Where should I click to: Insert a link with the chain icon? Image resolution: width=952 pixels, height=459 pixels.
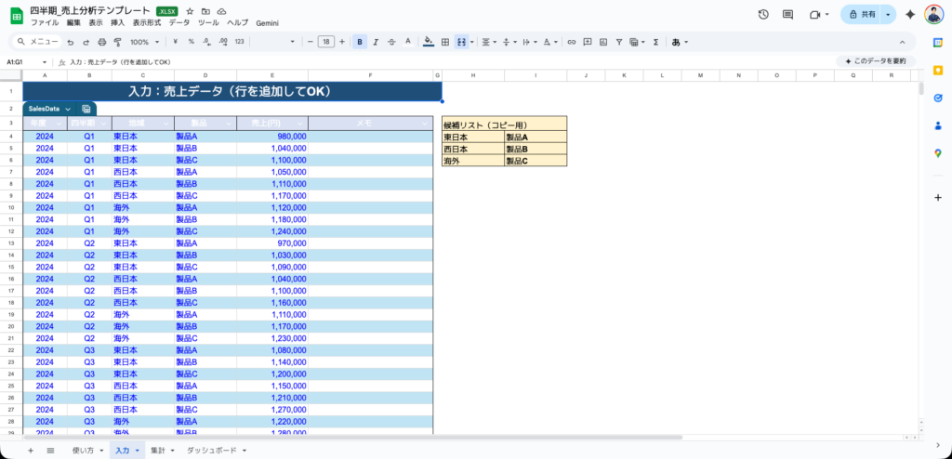pos(572,42)
